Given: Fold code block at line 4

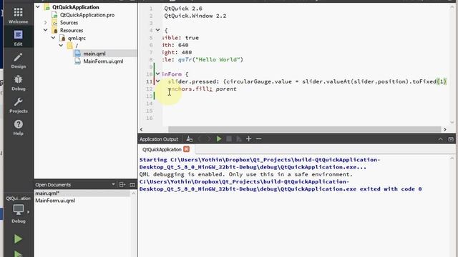Looking at the screenshot, I should pos(157,30).
